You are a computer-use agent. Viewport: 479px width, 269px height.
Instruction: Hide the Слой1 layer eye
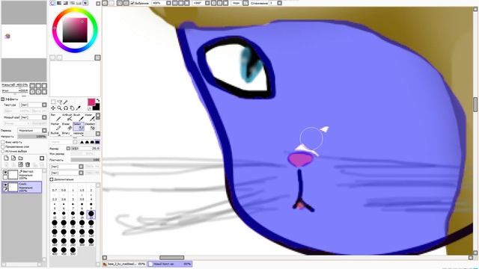[x=5, y=185]
